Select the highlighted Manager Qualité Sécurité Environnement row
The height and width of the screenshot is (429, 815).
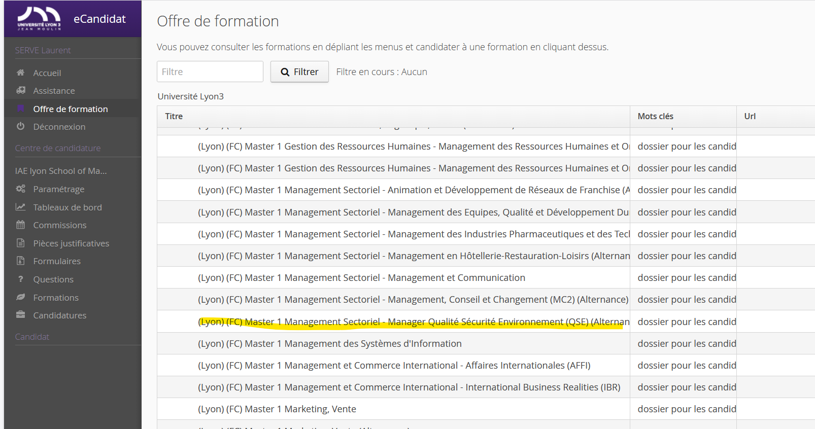(x=413, y=321)
